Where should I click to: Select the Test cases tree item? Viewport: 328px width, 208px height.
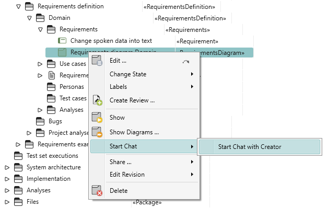[x=73, y=98]
